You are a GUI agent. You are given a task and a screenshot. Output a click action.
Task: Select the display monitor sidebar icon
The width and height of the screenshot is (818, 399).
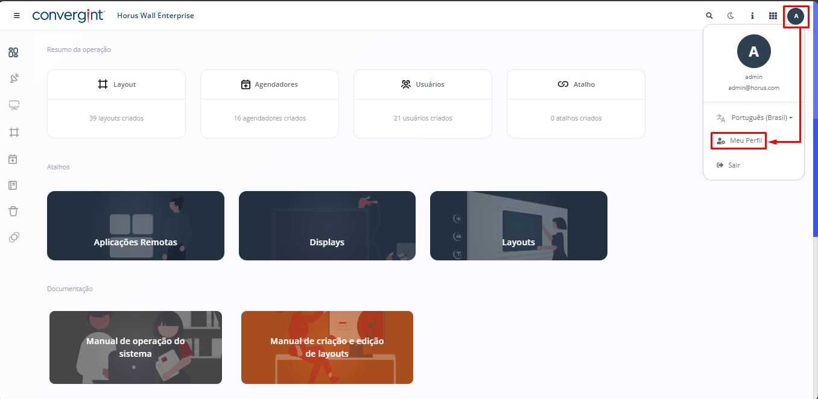13,105
